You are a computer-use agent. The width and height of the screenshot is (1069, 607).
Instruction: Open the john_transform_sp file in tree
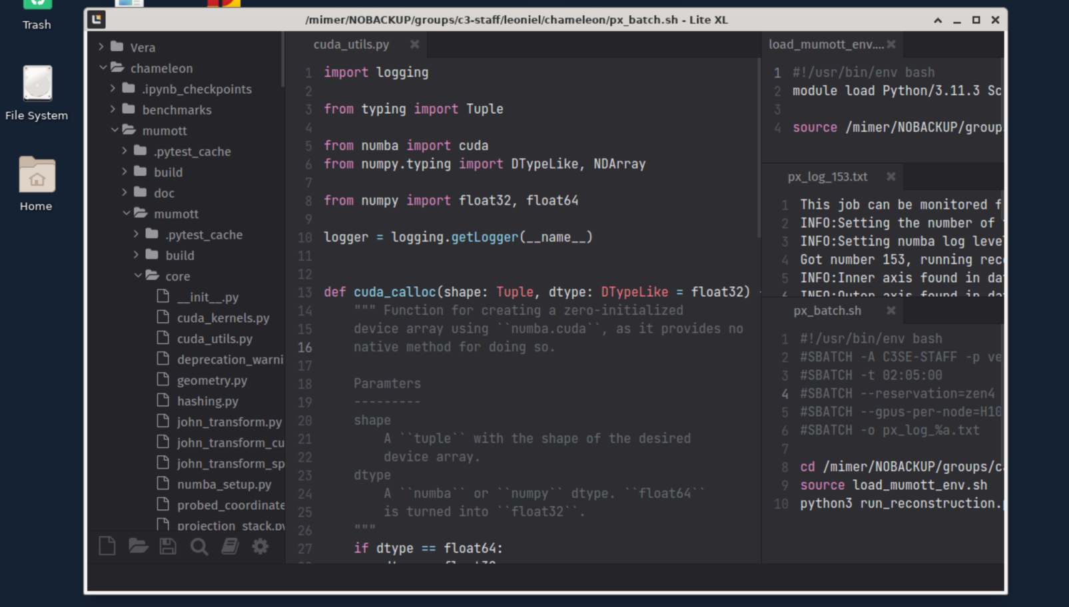click(x=230, y=463)
